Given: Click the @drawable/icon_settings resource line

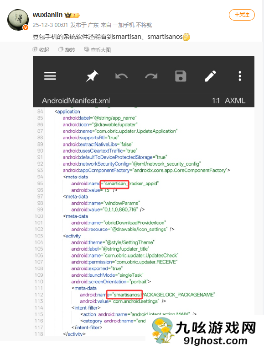Looking at the screenshot, I should tap(123, 229).
